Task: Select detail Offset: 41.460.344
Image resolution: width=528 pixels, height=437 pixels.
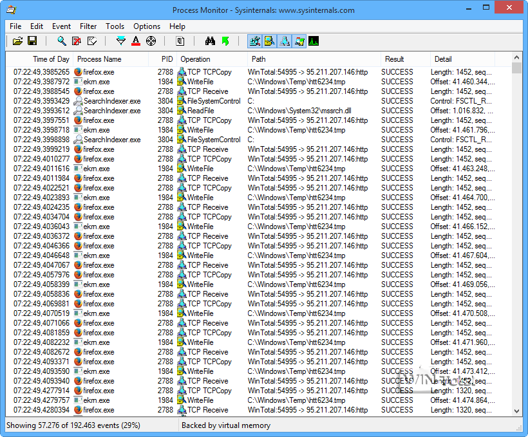Action: click(462, 82)
